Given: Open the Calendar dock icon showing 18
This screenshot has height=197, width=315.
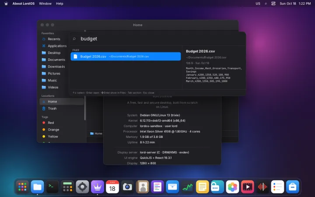Looking at the screenshot, I should point(112,187).
